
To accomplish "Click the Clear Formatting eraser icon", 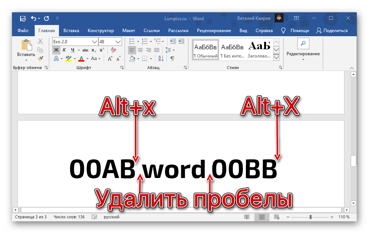I will click(114, 50).
